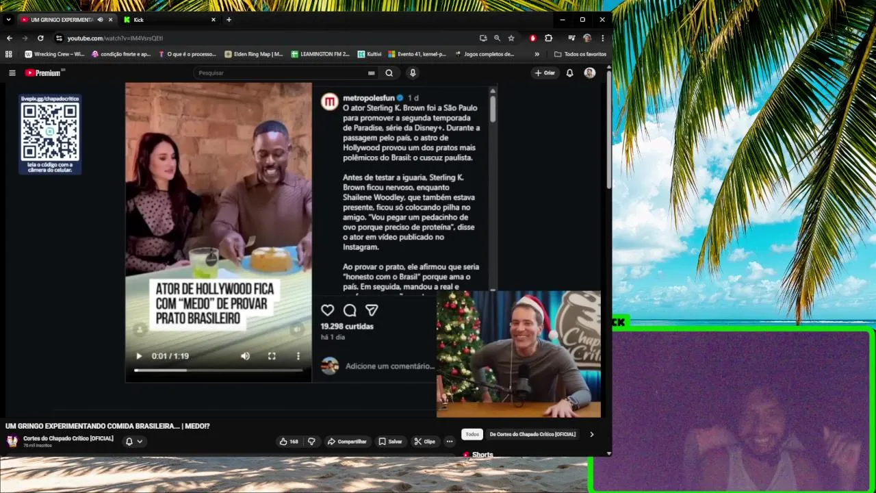Screen dimensions: 876x493
Task: Open the Elden Ring Map bookmark
Action: (253, 54)
